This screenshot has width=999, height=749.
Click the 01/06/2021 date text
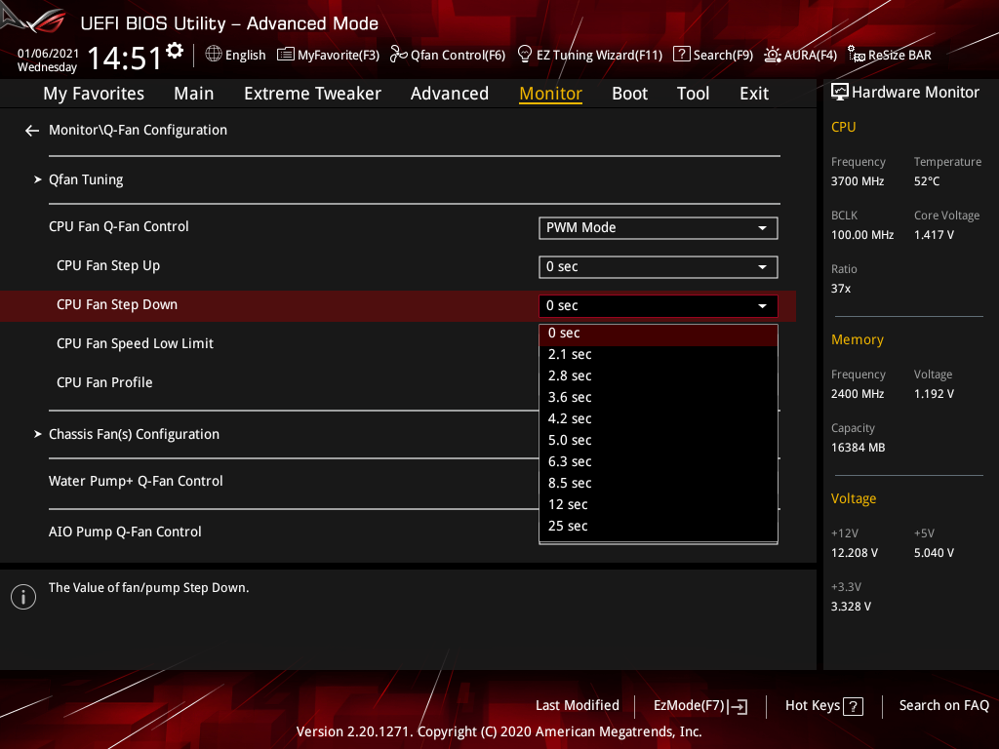48,54
